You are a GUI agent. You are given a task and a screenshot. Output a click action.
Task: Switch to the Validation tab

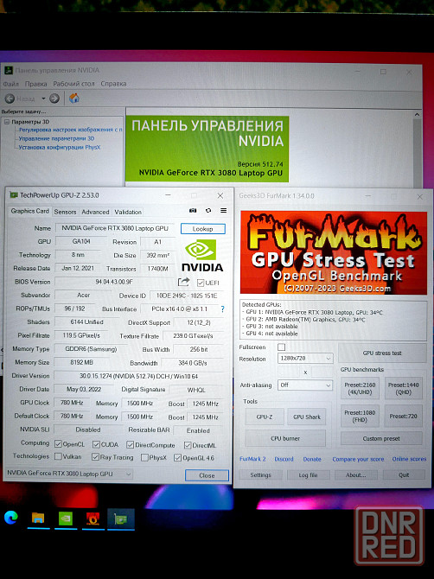coord(128,212)
